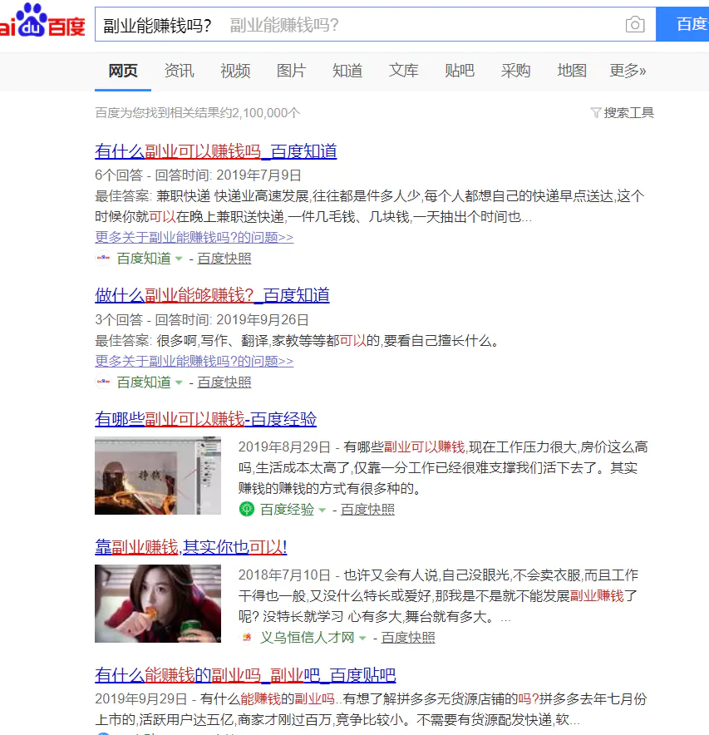
Task: Open result 有什么能赚钱的副业吗_副业吧_百度贴吧
Action: tap(245, 674)
